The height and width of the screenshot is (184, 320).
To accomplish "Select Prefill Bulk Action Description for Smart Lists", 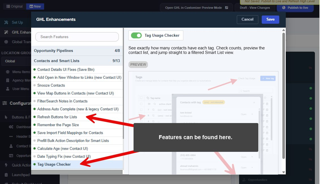I will (77, 141).
